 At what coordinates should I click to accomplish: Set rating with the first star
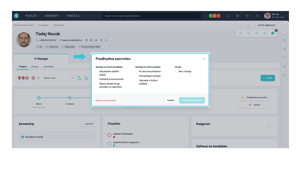[240, 33]
